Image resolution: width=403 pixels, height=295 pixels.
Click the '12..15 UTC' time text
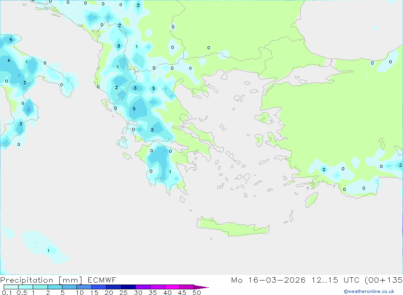click(x=335, y=280)
